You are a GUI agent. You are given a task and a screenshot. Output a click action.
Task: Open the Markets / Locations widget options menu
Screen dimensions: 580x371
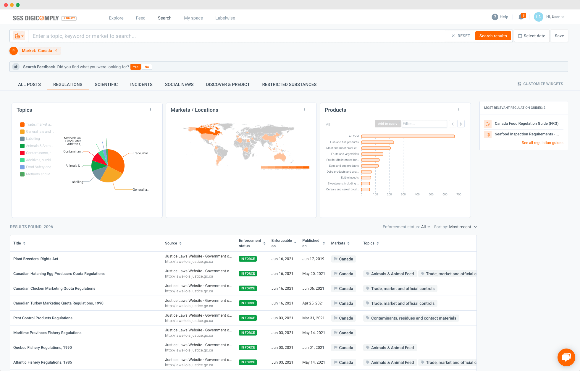(x=305, y=110)
